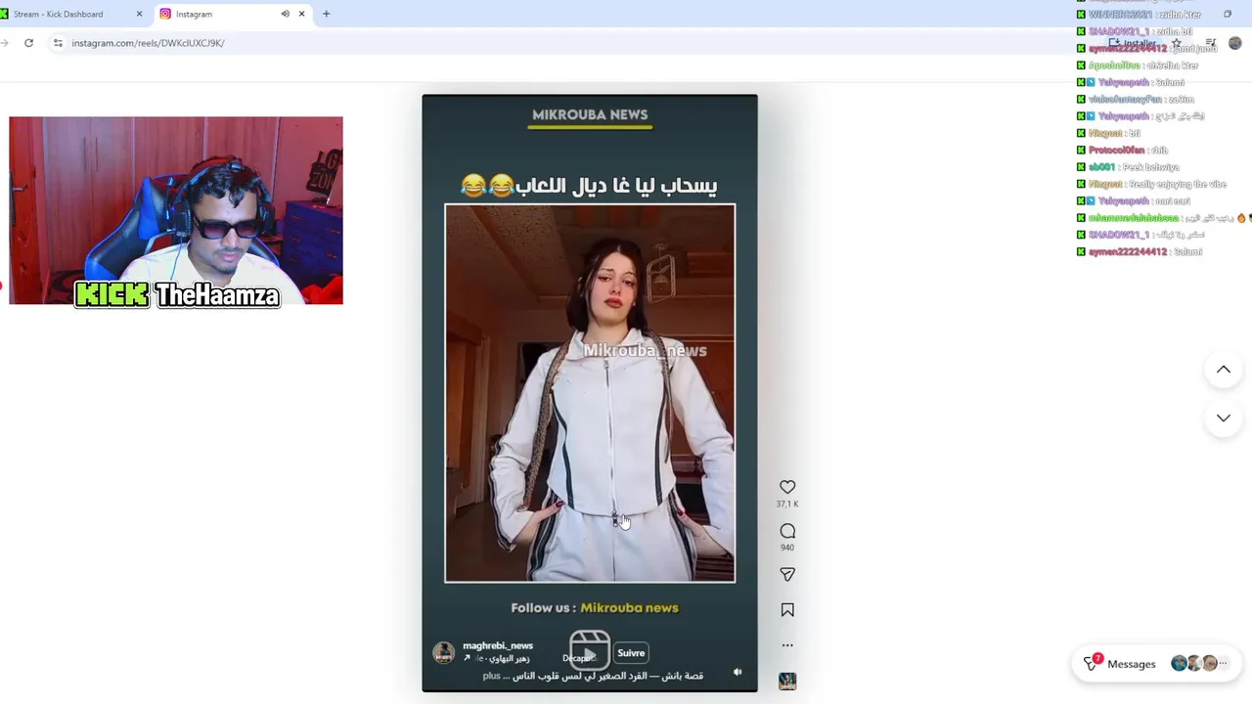The height and width of the screenshot is (704, 1252).
Task: Open the browser profile avatar
Action: click(x=1234, y=43)
